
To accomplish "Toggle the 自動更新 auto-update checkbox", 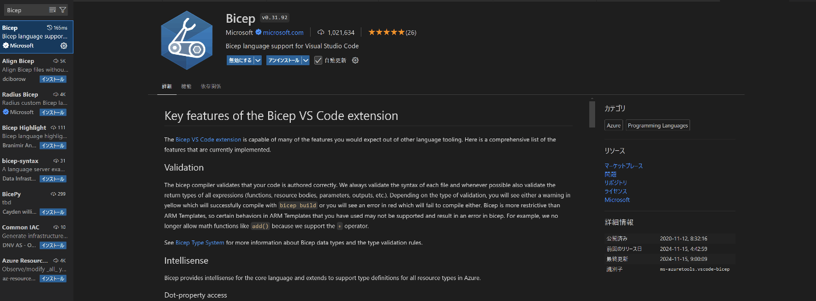I will point(318,60).
